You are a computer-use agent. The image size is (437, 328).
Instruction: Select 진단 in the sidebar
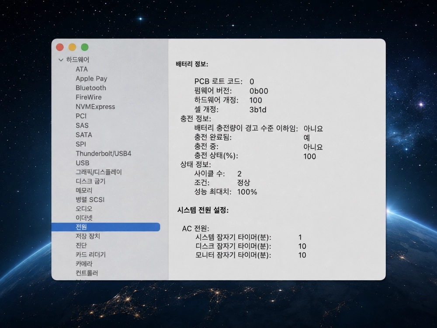coord(81,245)
